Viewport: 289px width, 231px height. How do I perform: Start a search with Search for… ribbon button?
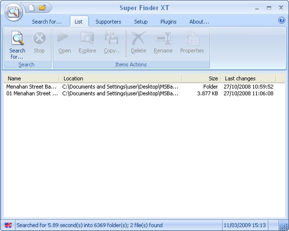coord(17,45)
